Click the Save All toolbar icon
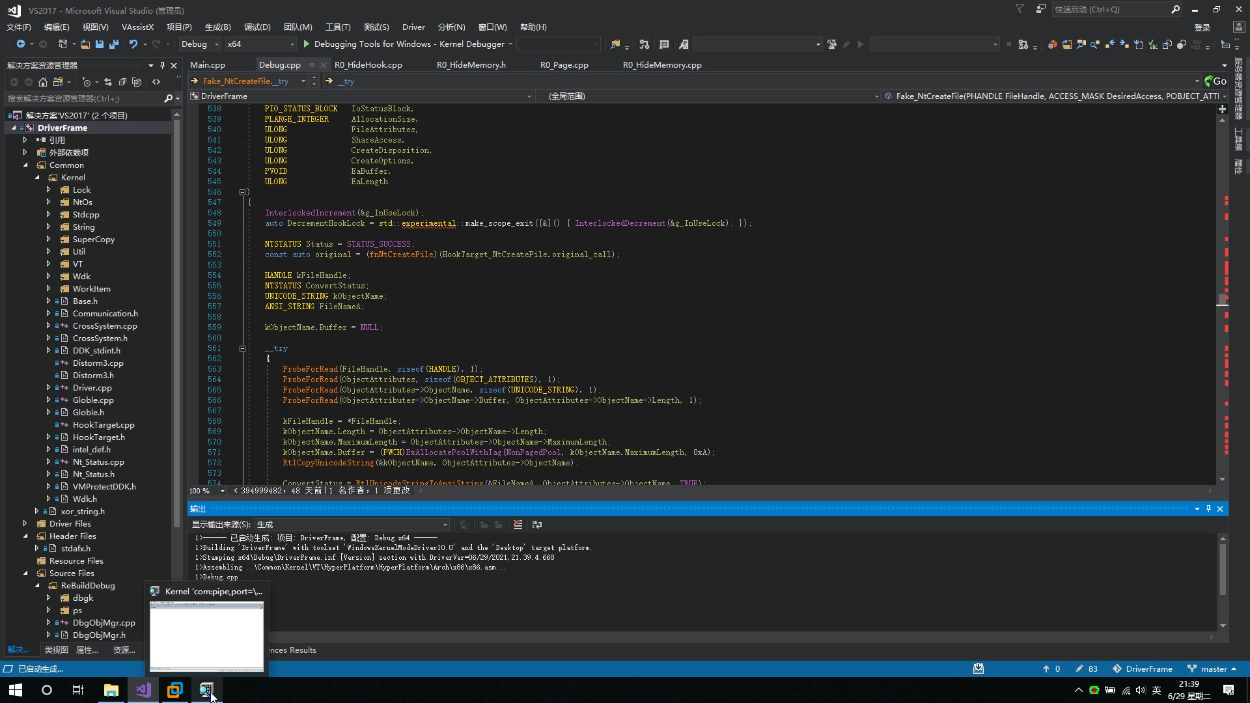Viewport: 1250px width, 703px height. 114,44
